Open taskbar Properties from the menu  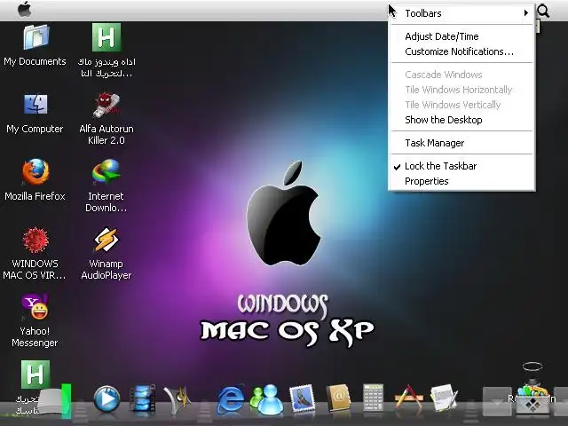tap(461, 181)
